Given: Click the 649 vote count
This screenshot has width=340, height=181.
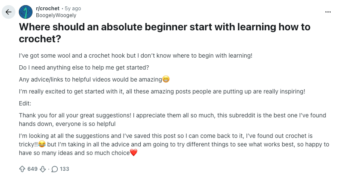Looking at the screenshot, I should [x=33, y=169].
